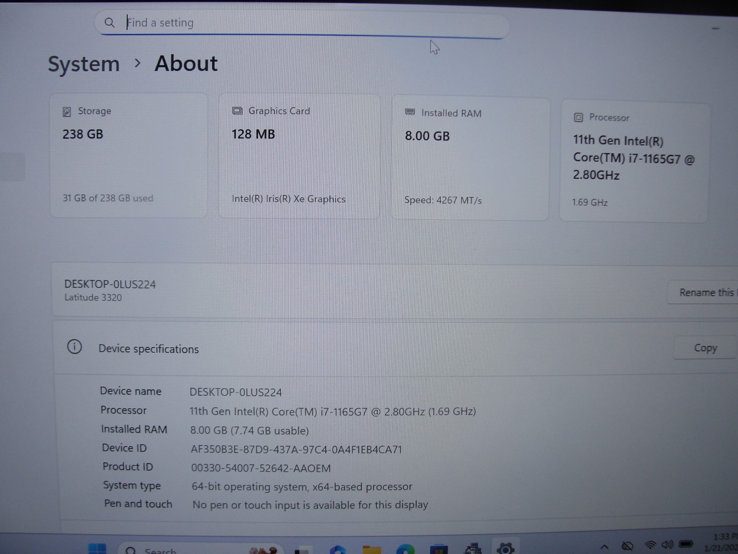Copy the device specifications

coord(705,348)
